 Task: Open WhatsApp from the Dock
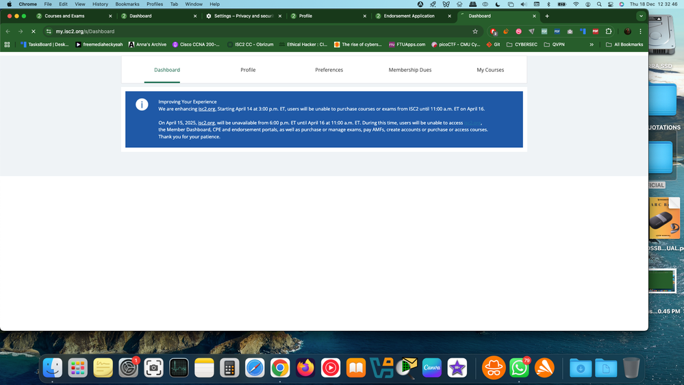point(519,368)
